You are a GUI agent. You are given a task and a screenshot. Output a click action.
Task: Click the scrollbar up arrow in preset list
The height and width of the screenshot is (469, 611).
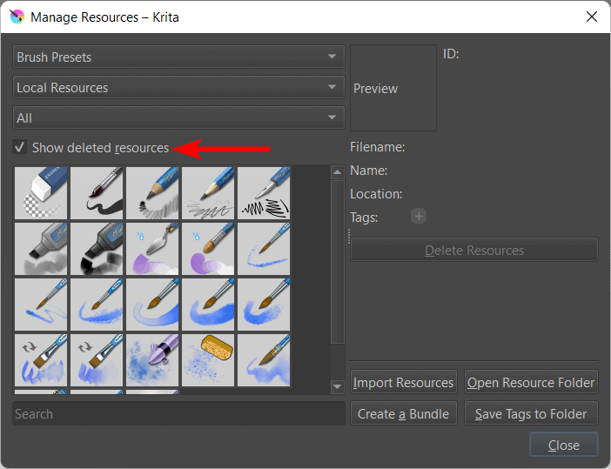(338, 172)
